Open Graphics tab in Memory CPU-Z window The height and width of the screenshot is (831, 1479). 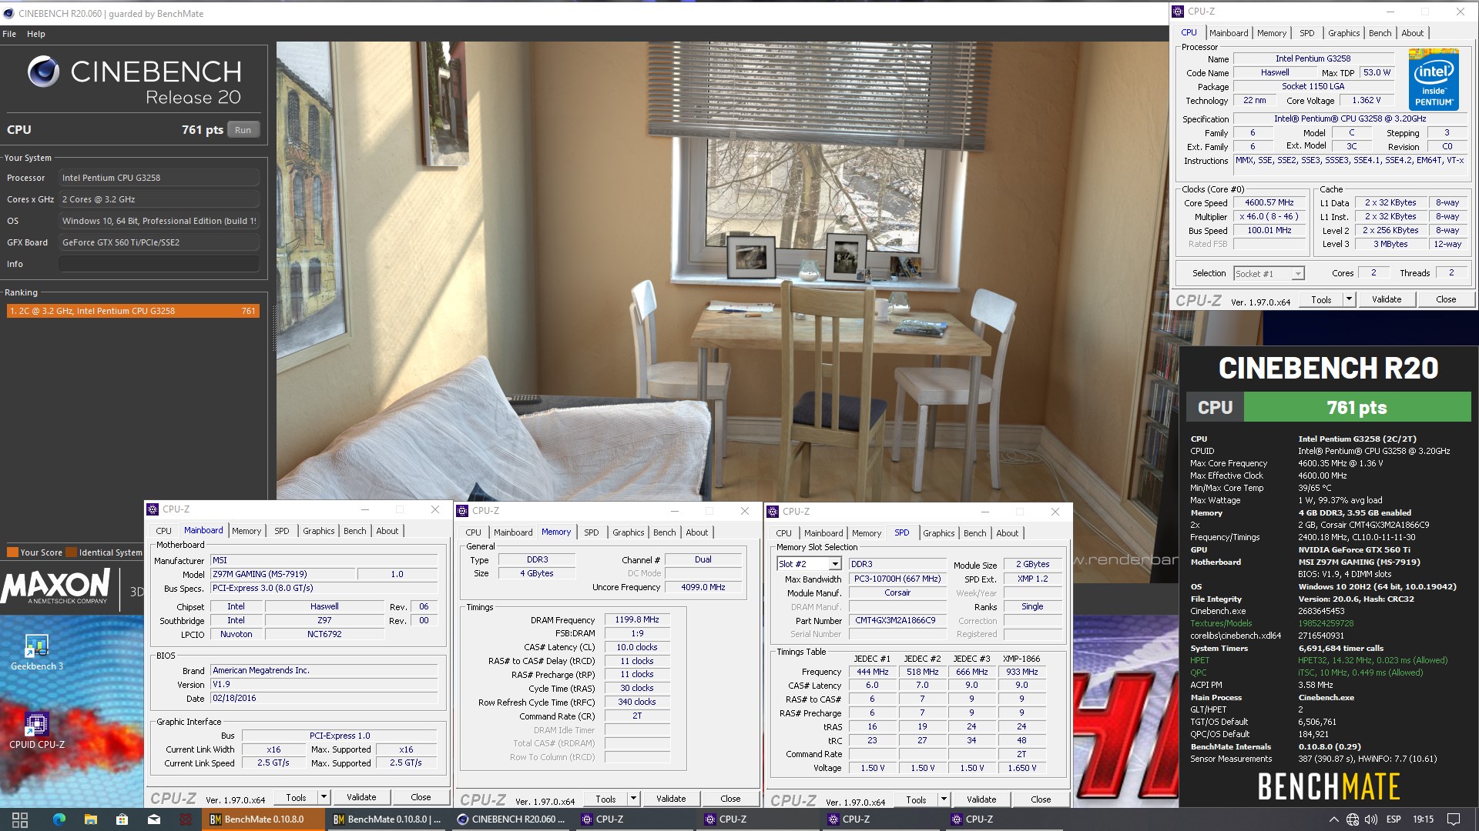(628, 532)
